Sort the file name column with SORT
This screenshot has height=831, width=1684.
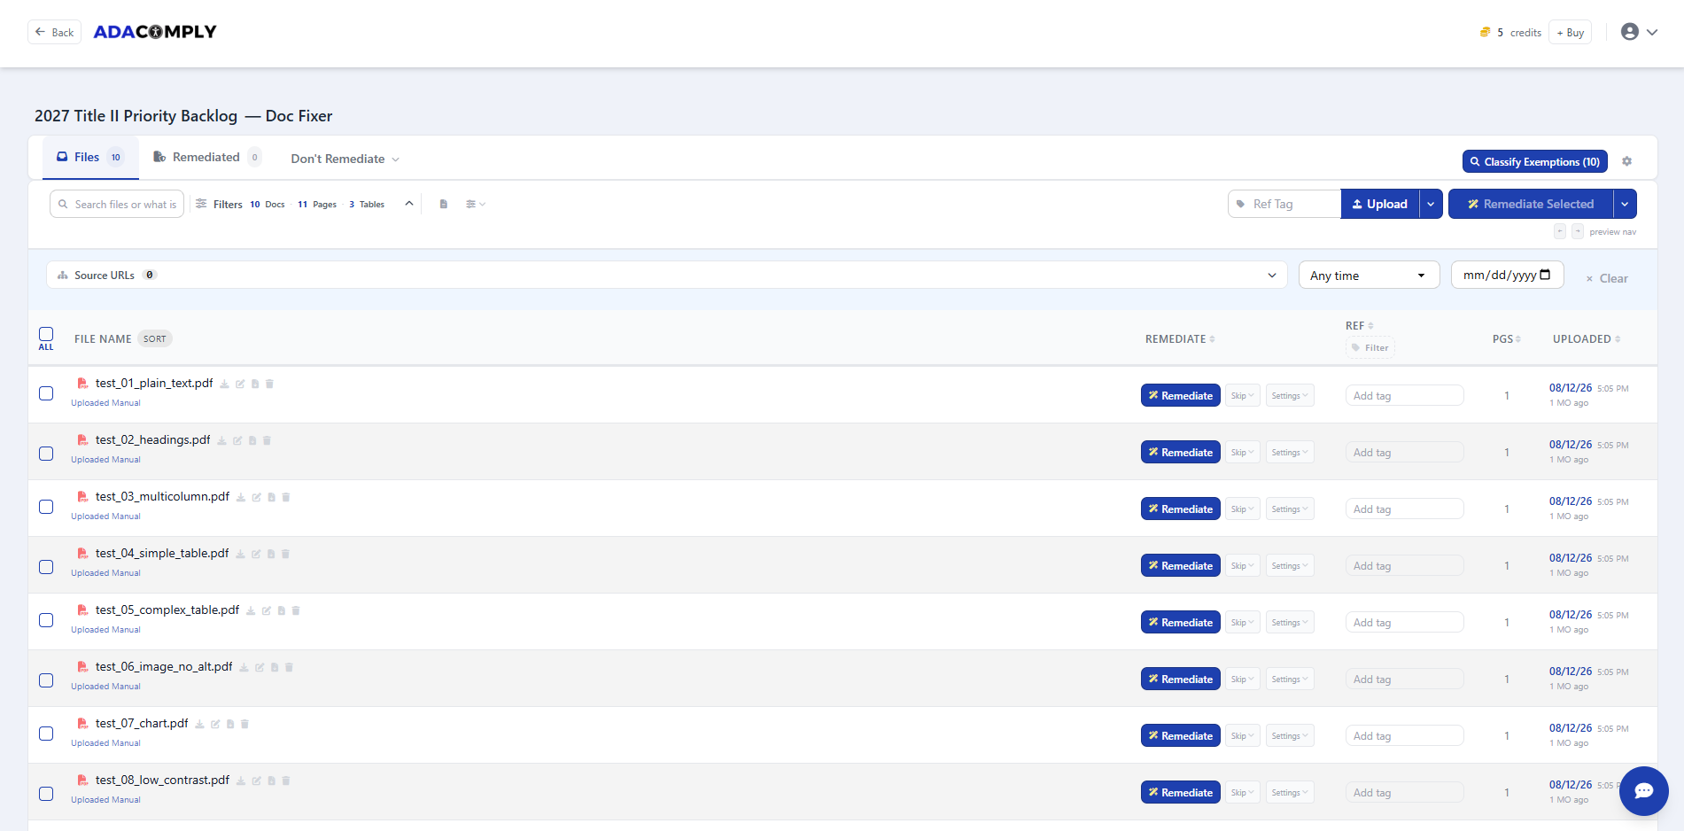155,338
